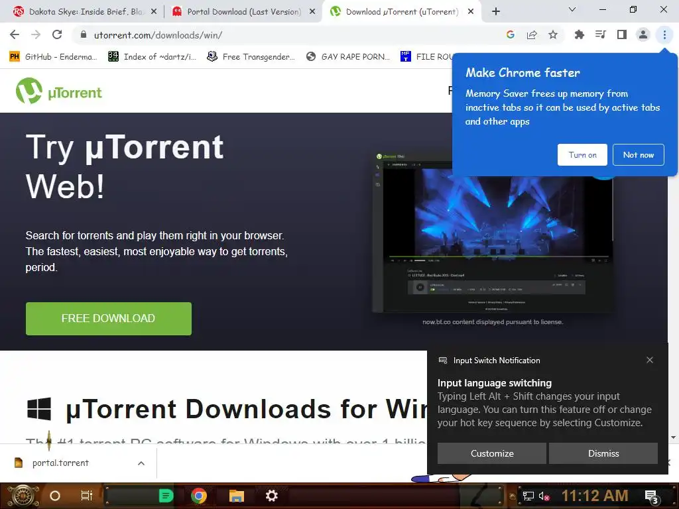This screenshot has width=679, height=509.
Task: View site information via the padlock icon
Action: tap(84, 34)
